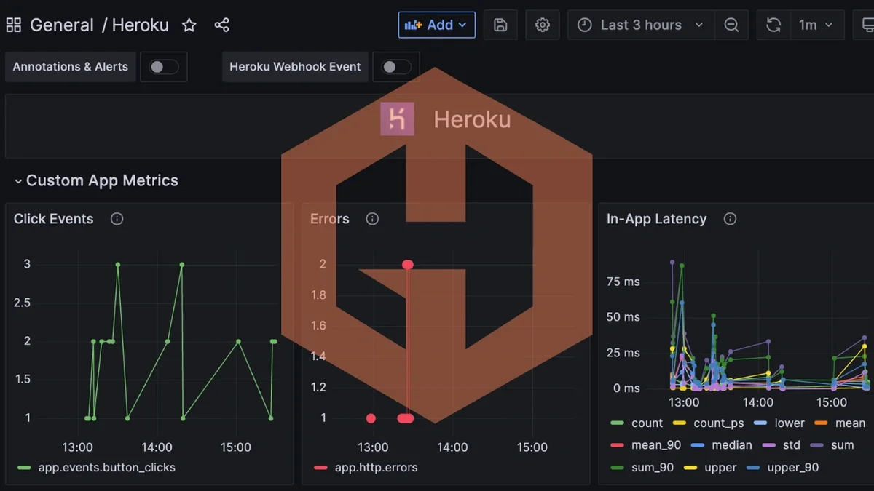Image resolution: width=874 pixels, height=491 pixels.
Task: Show info for Errors panel
Action: pos(372,219)
